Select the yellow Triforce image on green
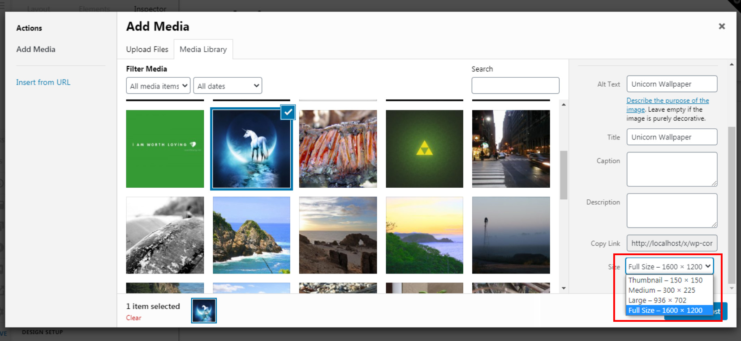Image resolution: width=741 pixels, height=341 pixels. click(x=424, y=149)
